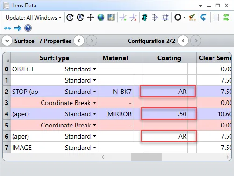Go to previous surface properties arrow
This screenshot has width=234, height=176.
point(79,41)
